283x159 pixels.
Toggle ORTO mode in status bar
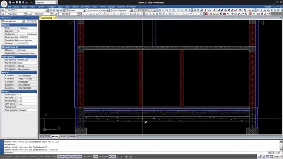[x=54, y=157]
